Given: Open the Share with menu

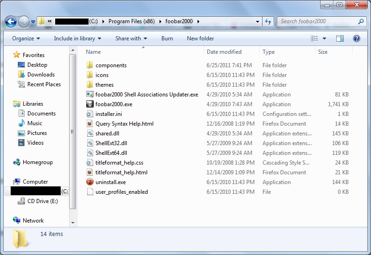Looking at the screenshot, I should tap(131, 38).
